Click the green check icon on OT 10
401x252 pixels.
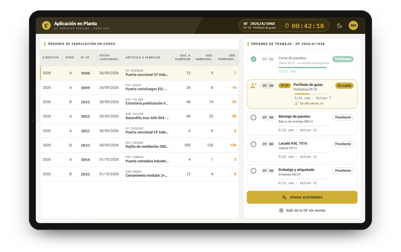click(253, 59)
